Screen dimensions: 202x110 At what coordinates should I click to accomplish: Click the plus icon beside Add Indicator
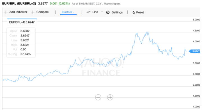coord(6,12)
